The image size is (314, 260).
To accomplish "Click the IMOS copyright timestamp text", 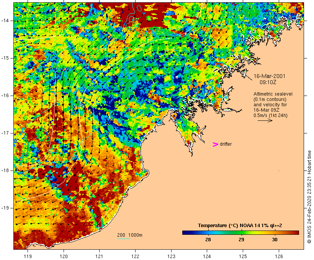I will click(309, 197).
